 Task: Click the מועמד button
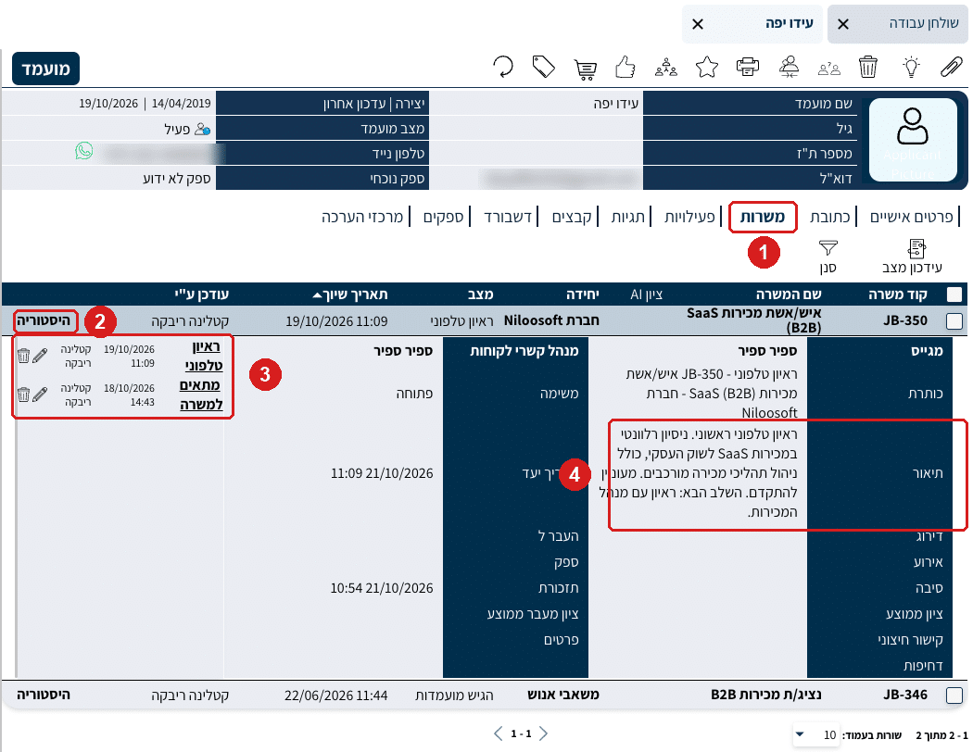pos(46,69)
